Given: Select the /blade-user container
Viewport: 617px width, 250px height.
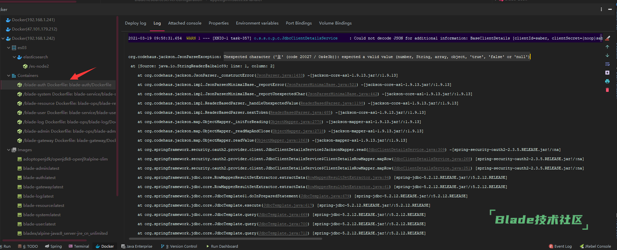Looking at the screenshot, I should pos(69,113).
